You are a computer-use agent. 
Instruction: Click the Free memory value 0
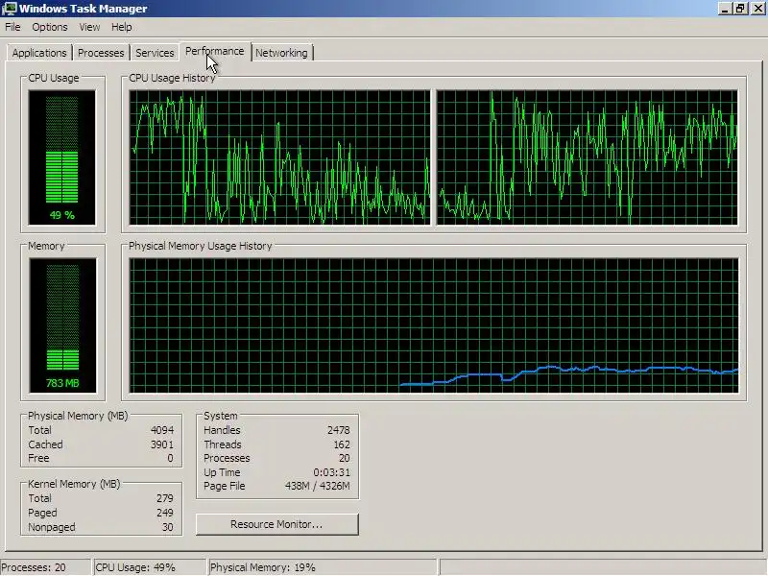(x=170, y=459)
